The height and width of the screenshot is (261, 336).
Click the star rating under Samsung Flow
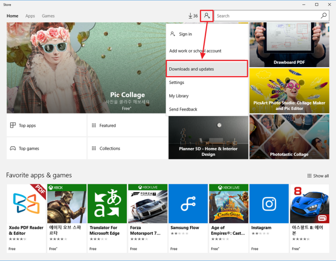click(179, 233)
